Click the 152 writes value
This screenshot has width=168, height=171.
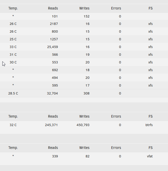(x=86, y=16)
